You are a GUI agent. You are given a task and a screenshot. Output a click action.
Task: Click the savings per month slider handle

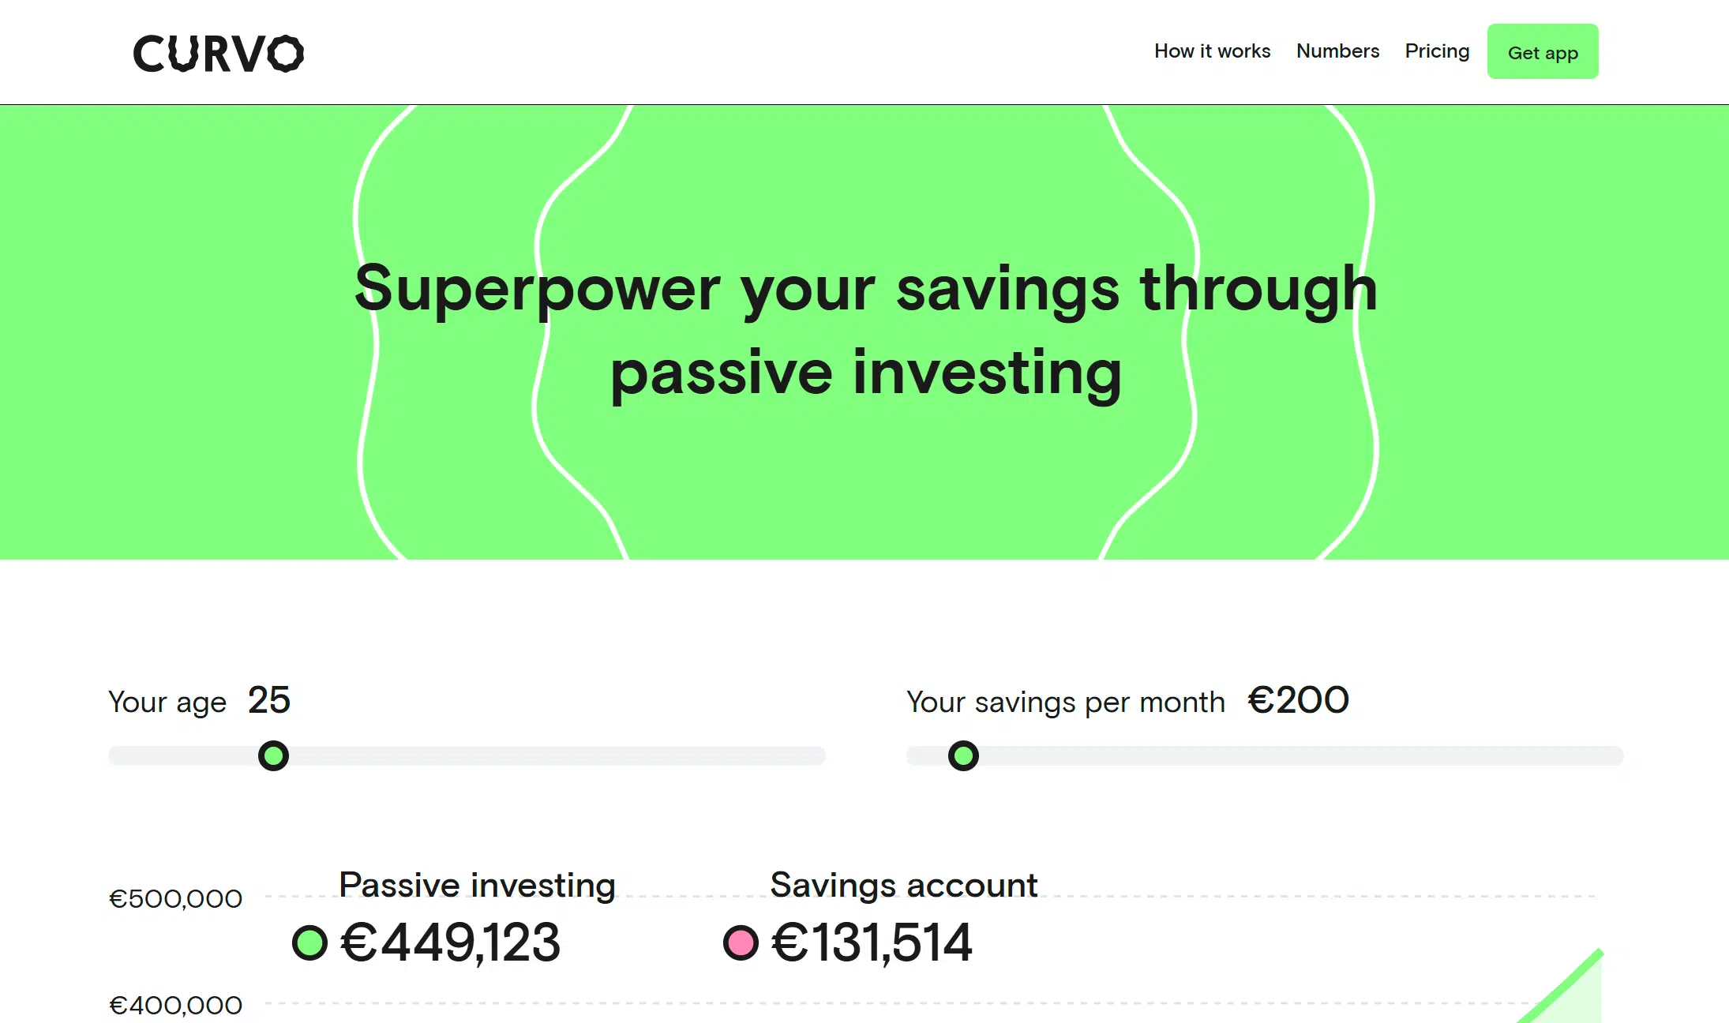coord(963,756)
